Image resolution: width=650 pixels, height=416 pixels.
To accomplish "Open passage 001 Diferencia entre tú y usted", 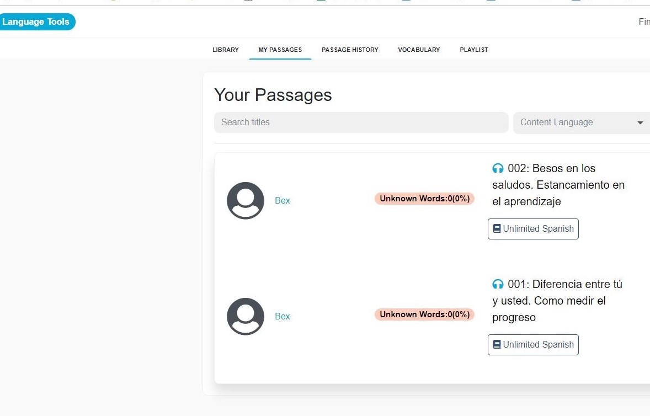I will [557, 301].
